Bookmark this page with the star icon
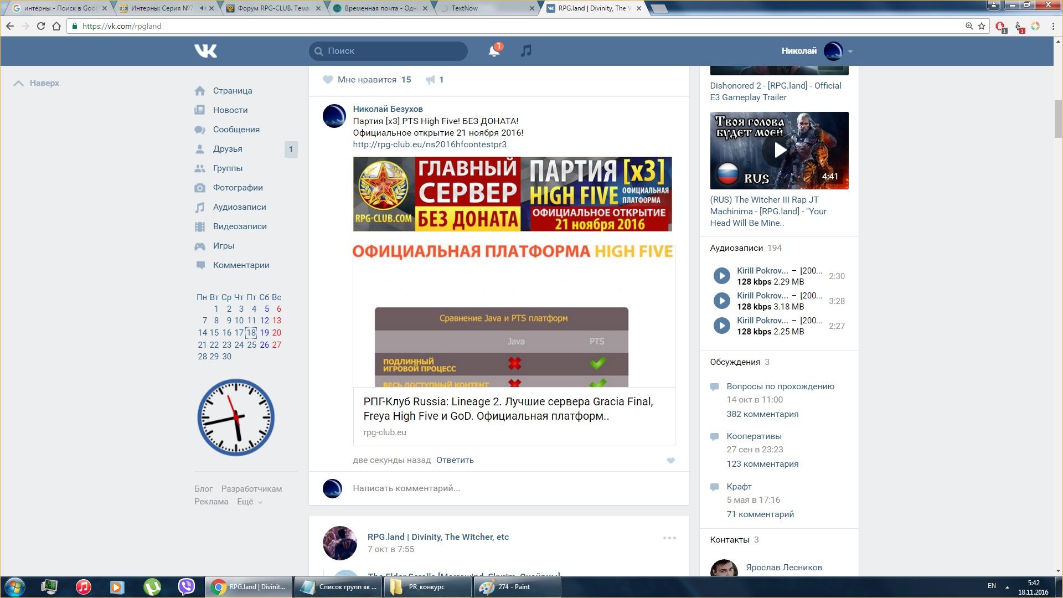 point(982,26)
